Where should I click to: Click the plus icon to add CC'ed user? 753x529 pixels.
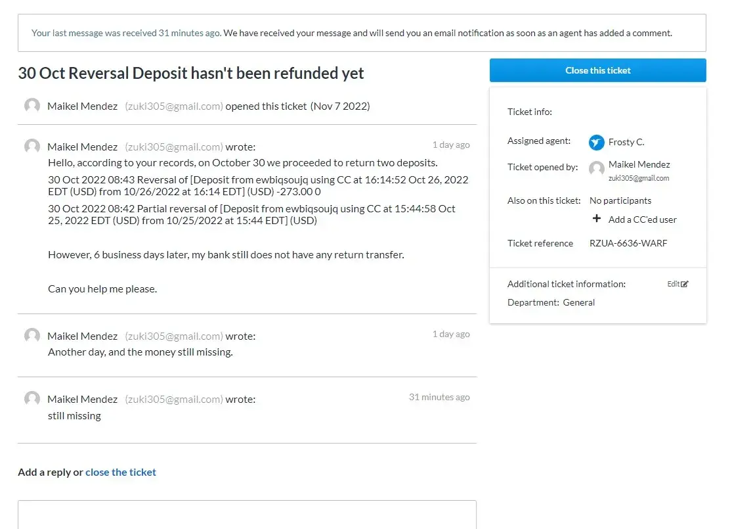click(x=597, y=219)
